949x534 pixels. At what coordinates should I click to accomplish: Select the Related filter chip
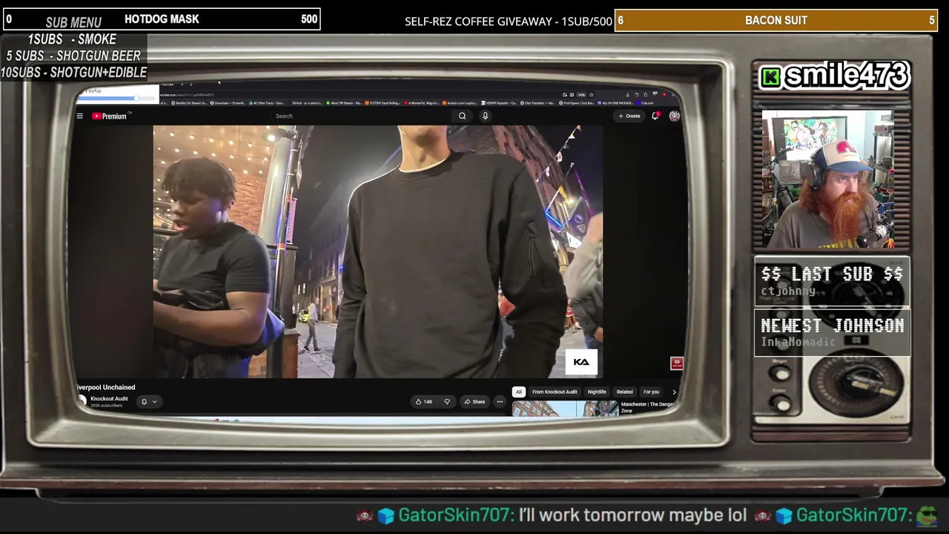tap(625, 392)
